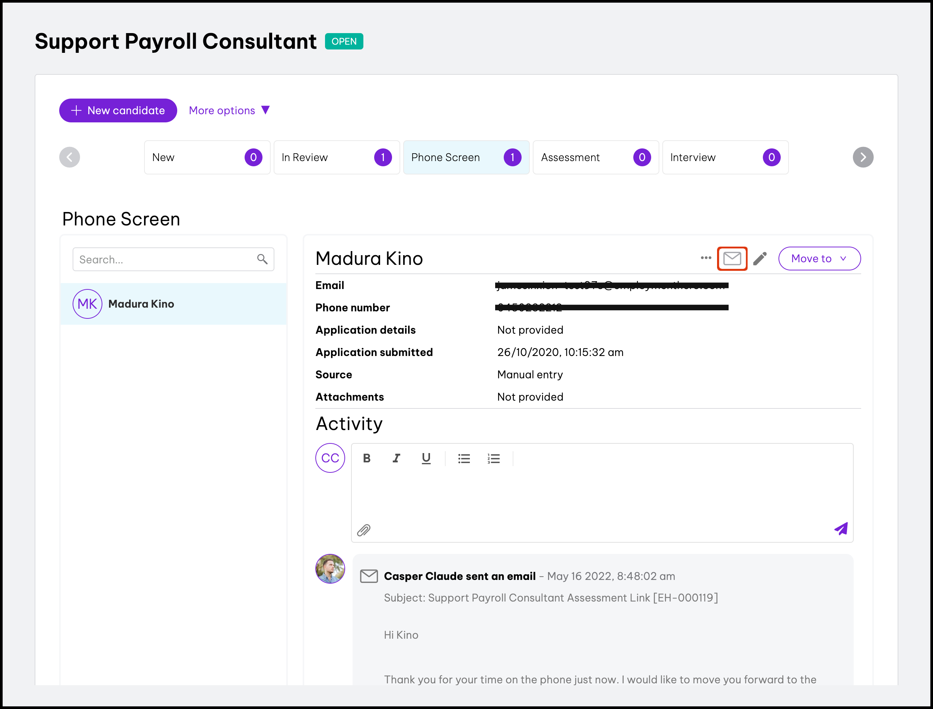The height and width of the screenshot is (709, 933).
Task: Click the pencil edit icon
Action: [x=760, y=258]
